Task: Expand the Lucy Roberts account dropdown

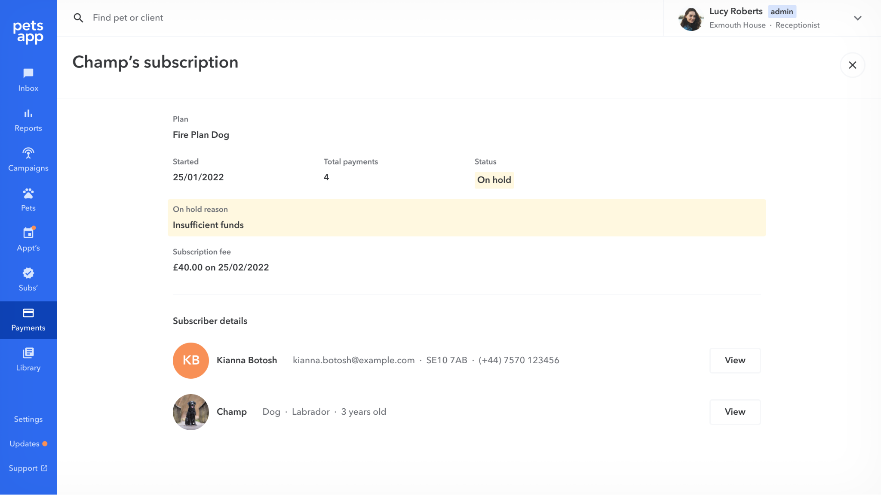Action: [x=857, y=18]
